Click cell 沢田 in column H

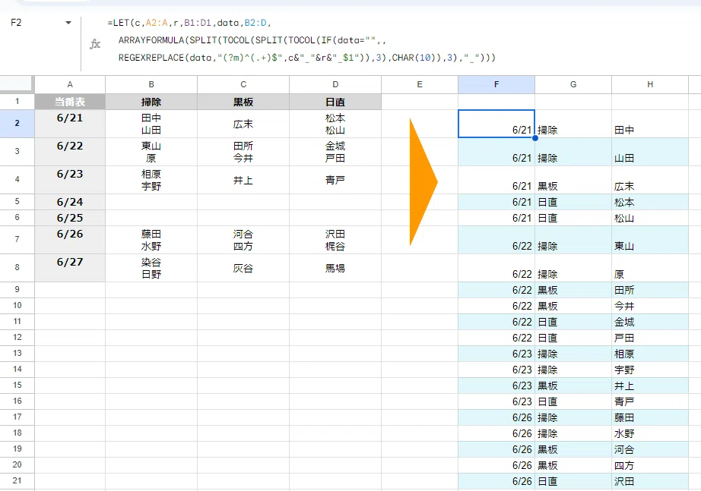tap(650, 481)
